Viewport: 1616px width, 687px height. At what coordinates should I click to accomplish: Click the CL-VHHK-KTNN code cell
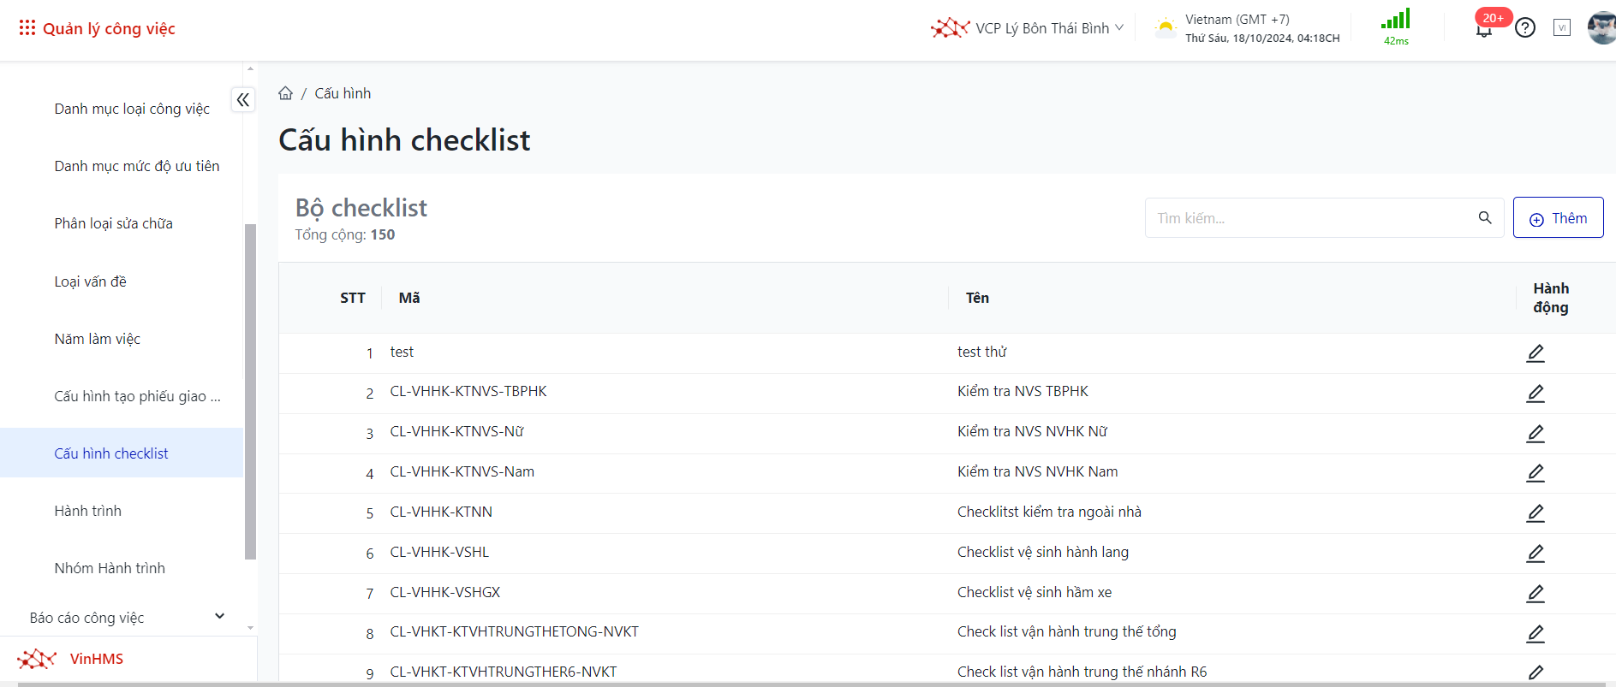pos(441,512)
